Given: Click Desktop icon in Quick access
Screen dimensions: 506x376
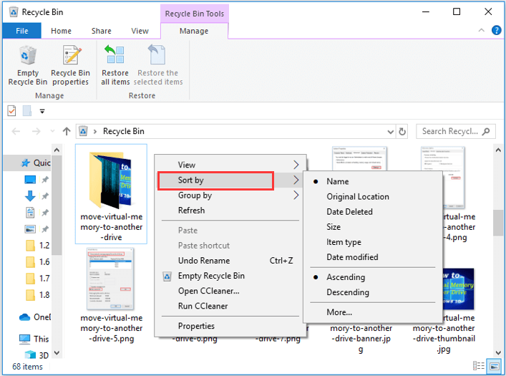Looking at the screenshot, I should click(30, 180).
